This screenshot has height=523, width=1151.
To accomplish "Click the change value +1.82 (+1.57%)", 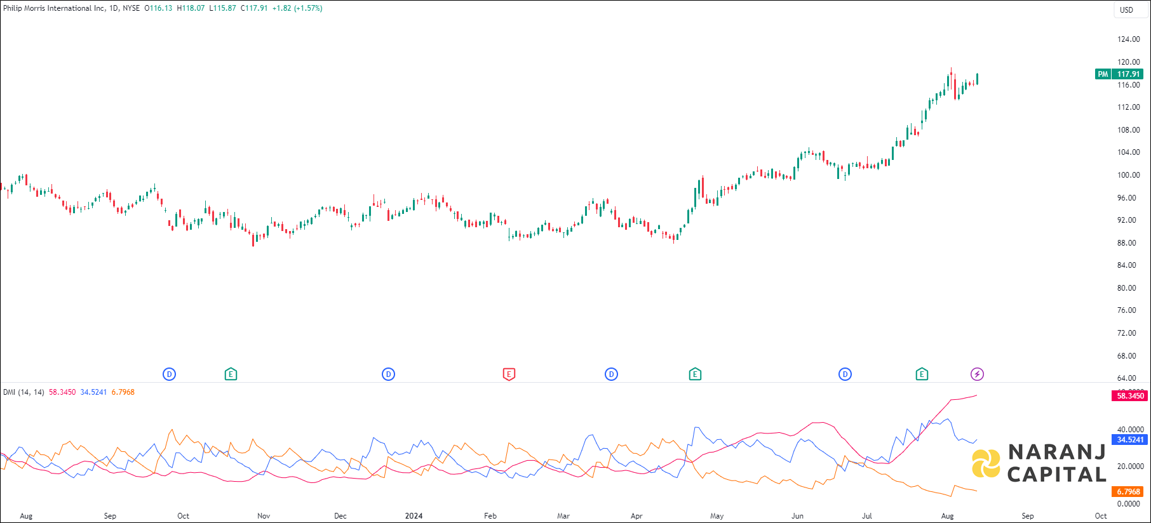I will click(297, 8).
